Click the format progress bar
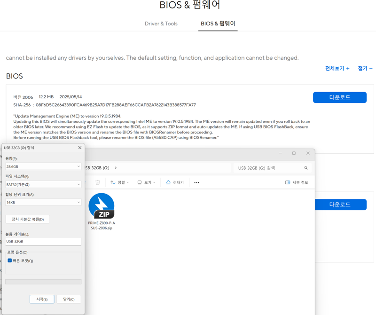This screenshot has width=376, height=315. 43,282
